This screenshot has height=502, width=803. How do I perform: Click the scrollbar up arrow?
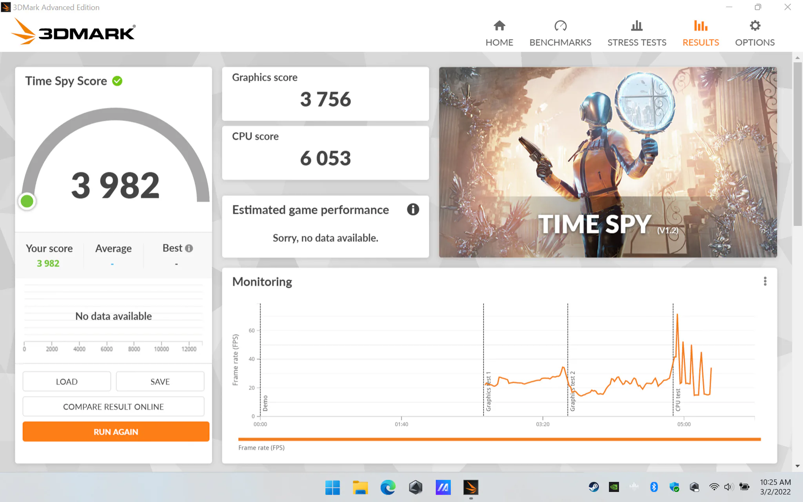coord(798,58)
